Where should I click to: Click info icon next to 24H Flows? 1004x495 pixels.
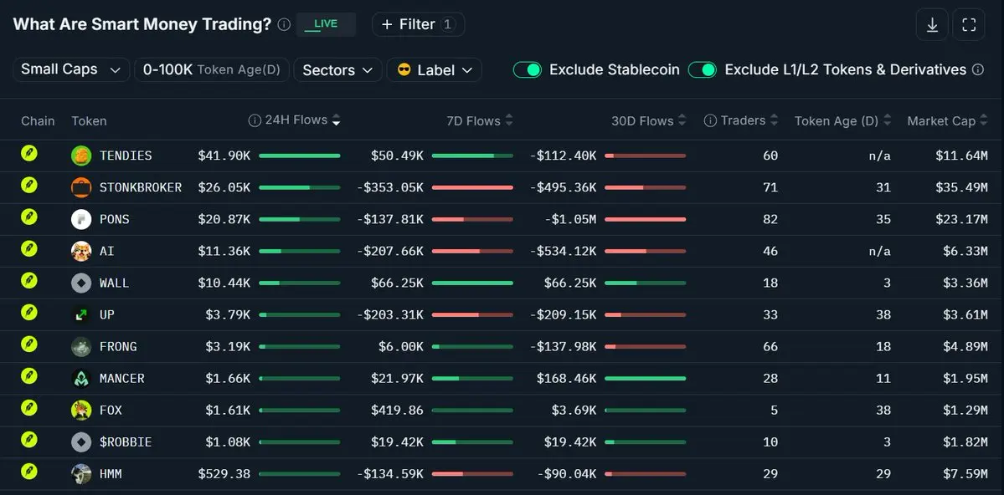pyautogui.click(x=255, y=120)
